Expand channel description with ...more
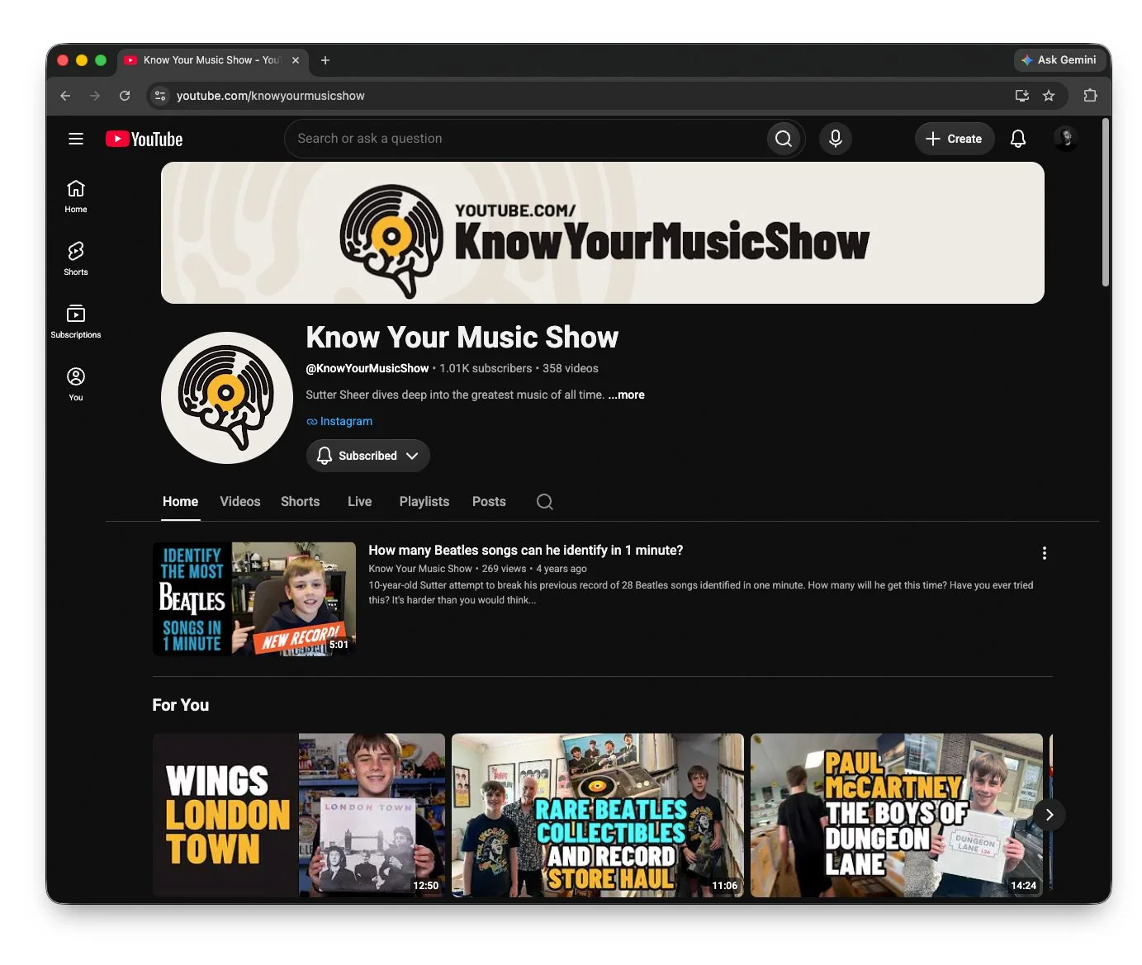 (627, 395)
